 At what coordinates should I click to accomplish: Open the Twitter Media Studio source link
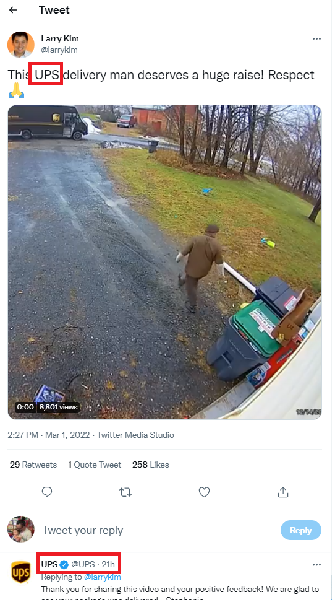(x=135, y=435)
